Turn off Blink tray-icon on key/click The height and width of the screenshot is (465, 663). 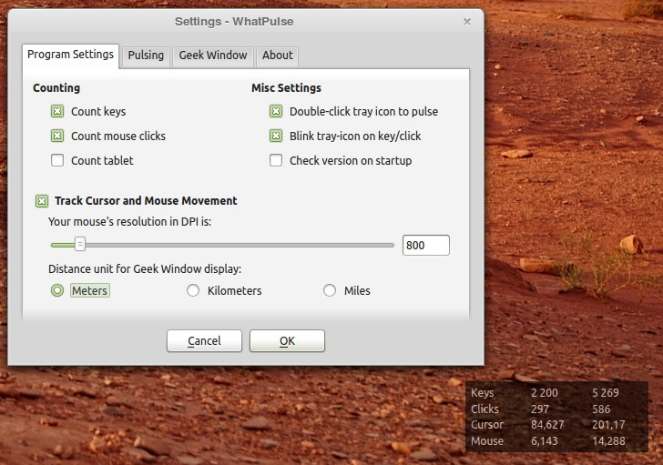click(x=276, y=136)
